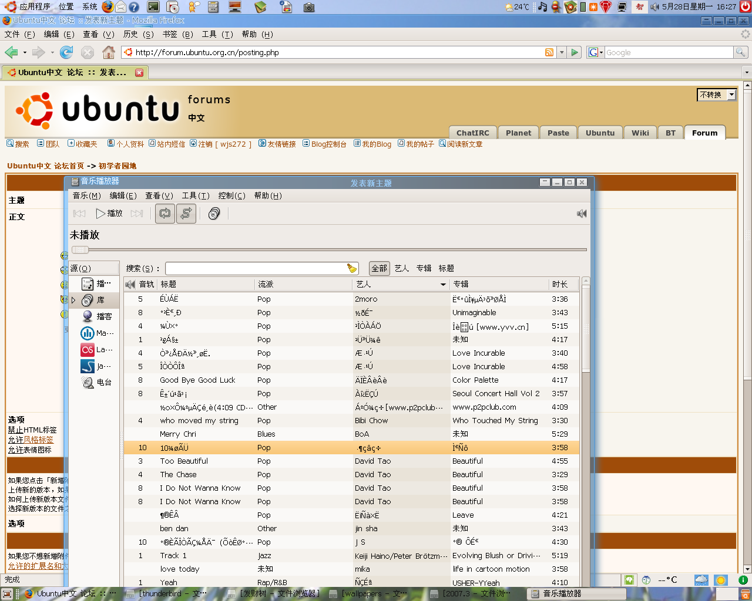
Task: Select the Last.fm source icon in sidebar
Action: pos(88,350)
